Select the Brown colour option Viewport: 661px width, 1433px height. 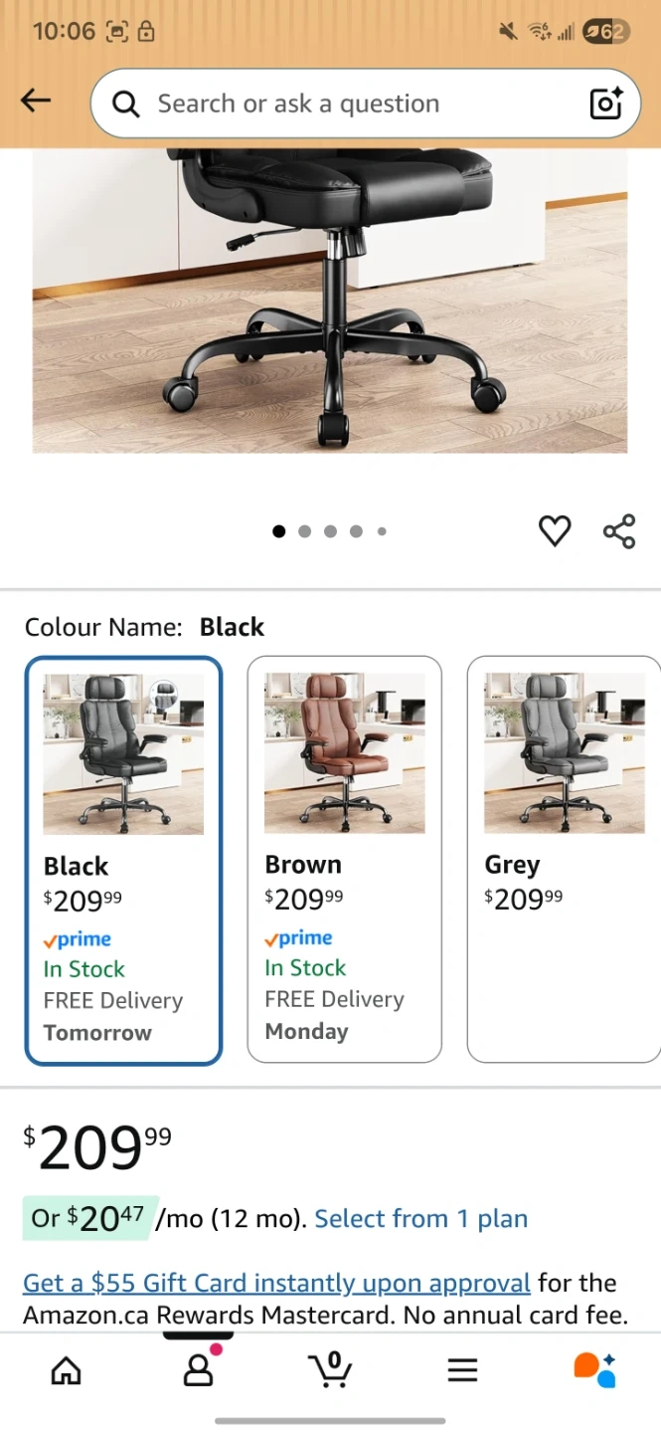pyautogui.click(x=344, y=860)
